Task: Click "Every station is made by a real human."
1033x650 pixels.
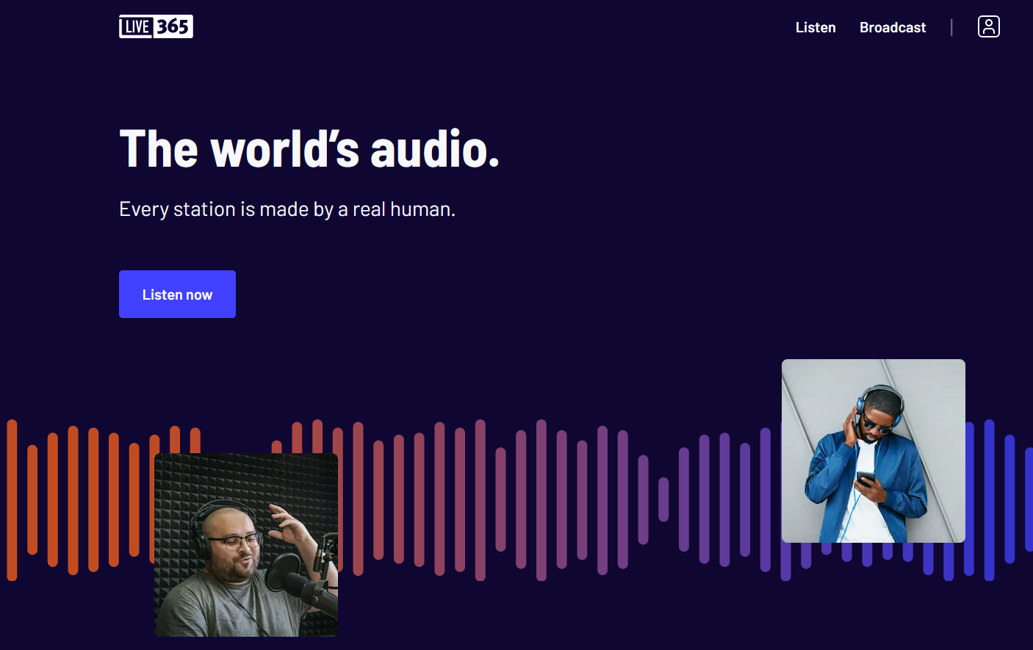Action: (x=287, y=209)
